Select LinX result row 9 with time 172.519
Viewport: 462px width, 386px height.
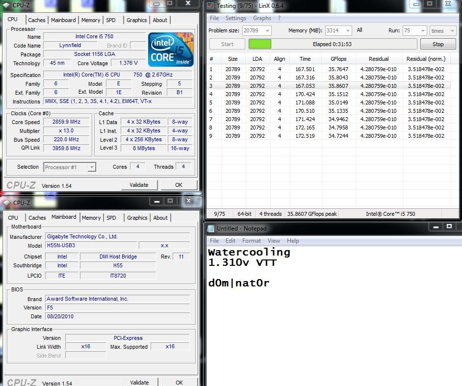(x=329, y=136)
